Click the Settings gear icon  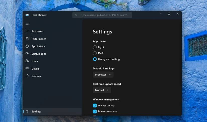[27, 111]
